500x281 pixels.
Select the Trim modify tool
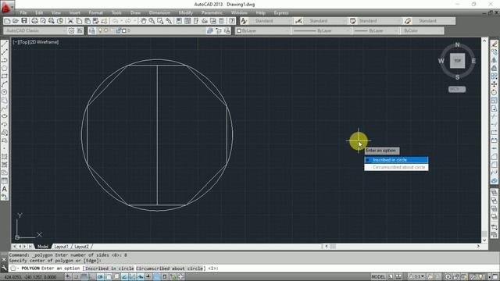click(494, 116)
